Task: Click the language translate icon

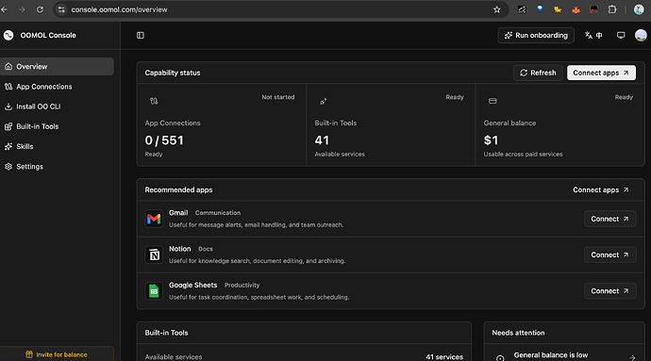Action: point(593,35)
